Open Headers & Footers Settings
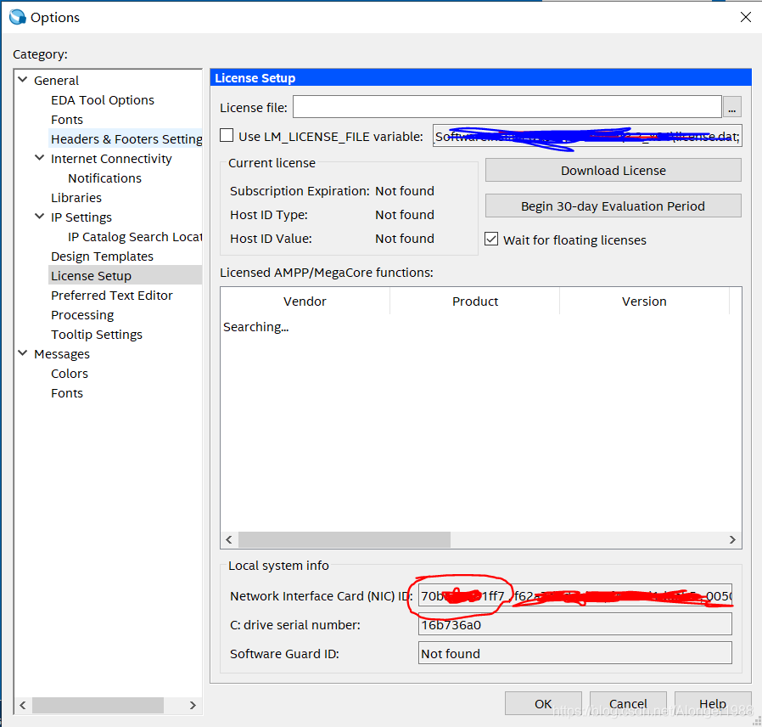Viewport: 762px width, 727px height. click(x=126, y=139)
